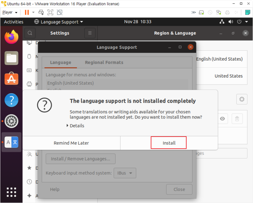The width and height of the screenshot is (253, 203).
Task: Click the Formats row showing United States
Action: (222, 76)
